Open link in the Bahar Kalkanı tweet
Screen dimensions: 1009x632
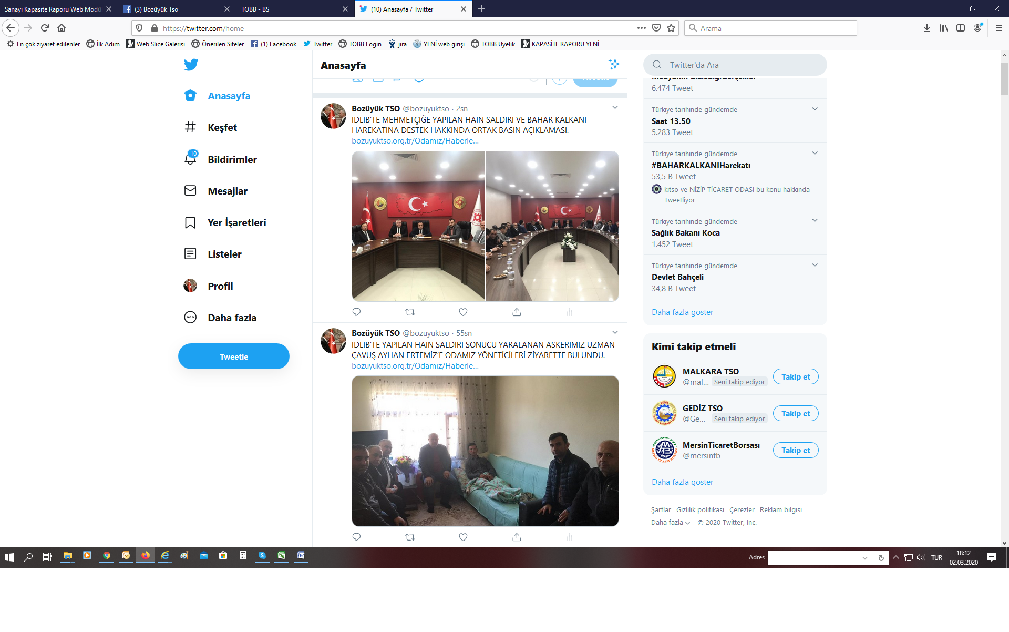point(415,141)
